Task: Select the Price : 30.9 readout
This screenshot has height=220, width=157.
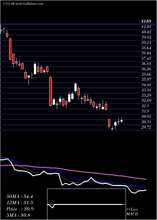Action: pos(20,209)
